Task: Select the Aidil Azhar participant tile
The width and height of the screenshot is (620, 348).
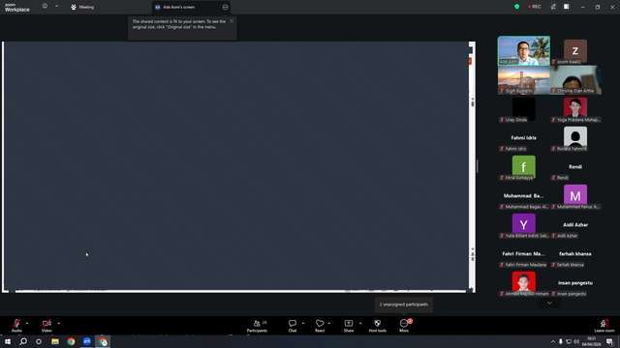Action: tap(575, 225)
